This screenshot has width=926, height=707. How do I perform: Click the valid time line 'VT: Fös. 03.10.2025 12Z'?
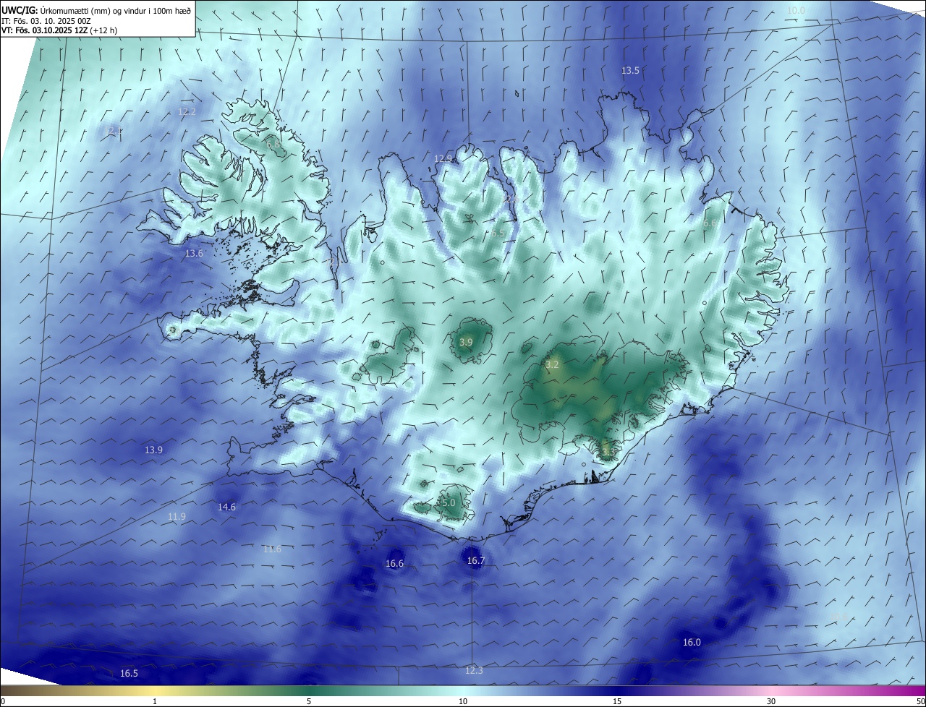click(x=43, y=30)
